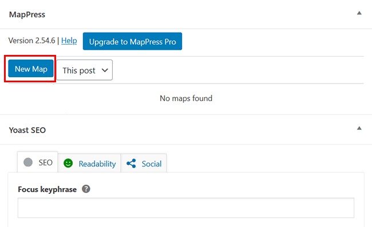Click Upgrade to MapPress Pro button
372x227 pixels.
pos(132,41)
